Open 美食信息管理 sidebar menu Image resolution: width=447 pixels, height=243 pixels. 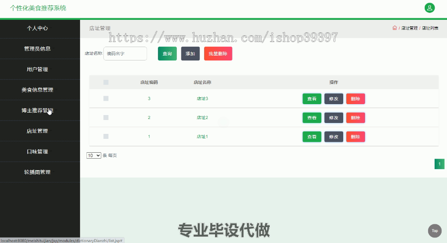37,90
